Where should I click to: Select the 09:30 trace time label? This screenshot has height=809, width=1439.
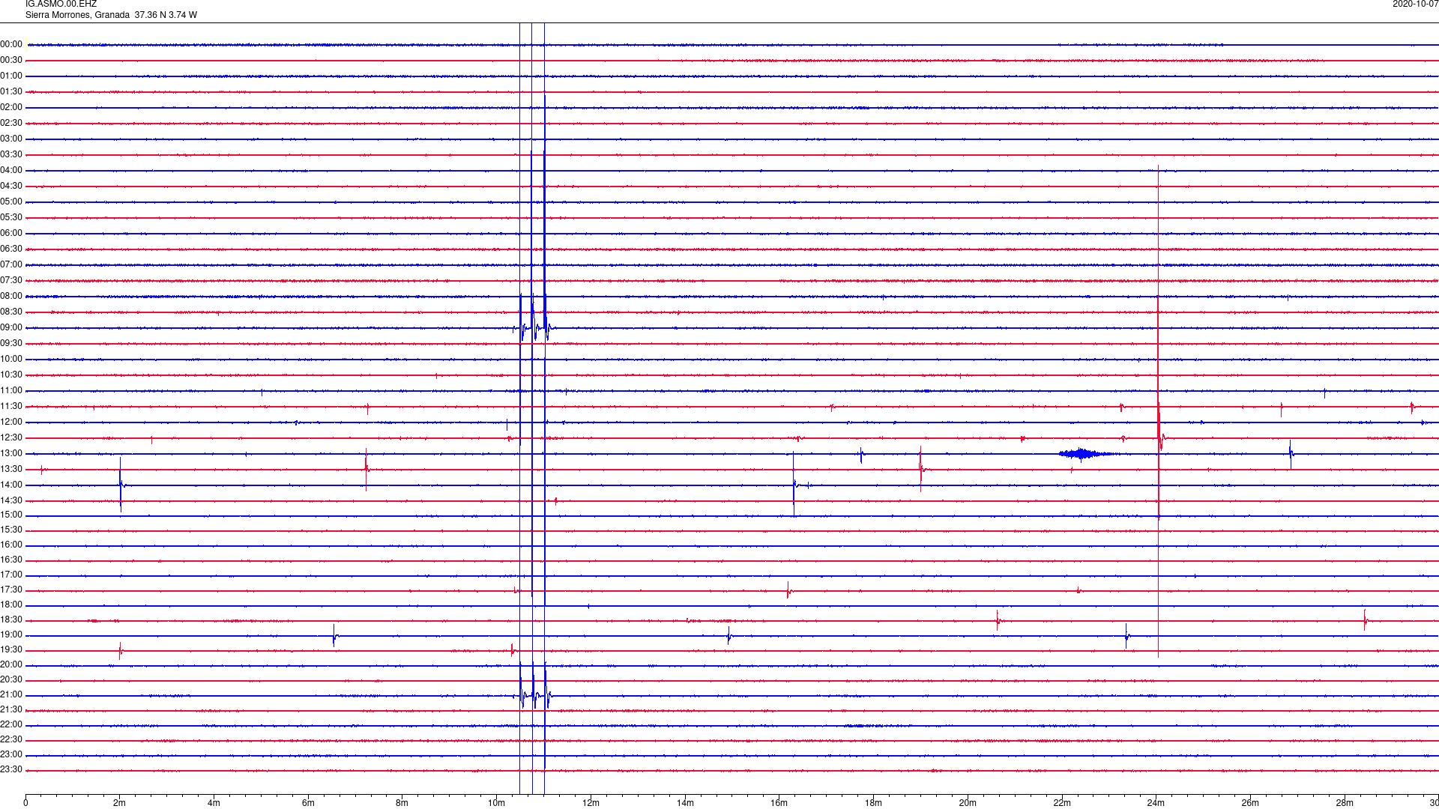[11, 344]
